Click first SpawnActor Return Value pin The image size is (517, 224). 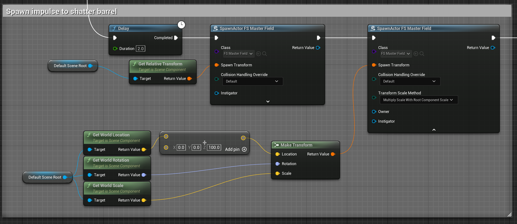[x=318, y=48]
